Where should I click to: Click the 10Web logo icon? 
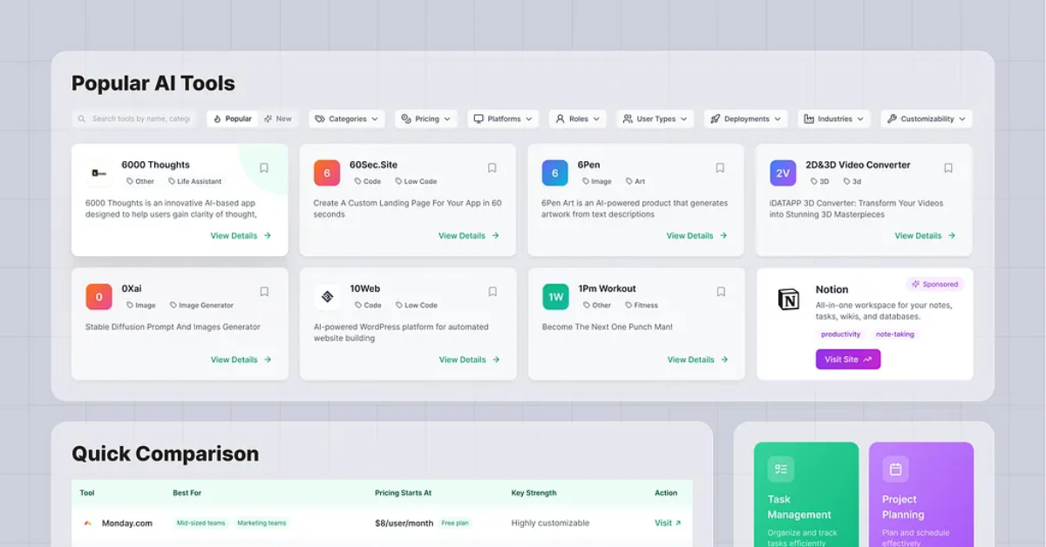(327, 296)
